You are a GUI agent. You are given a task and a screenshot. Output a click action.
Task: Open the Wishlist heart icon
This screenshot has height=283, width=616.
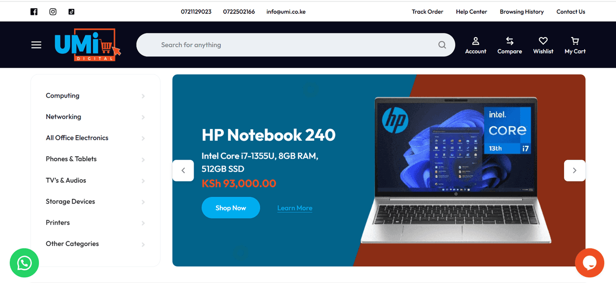tap(543, 41)
